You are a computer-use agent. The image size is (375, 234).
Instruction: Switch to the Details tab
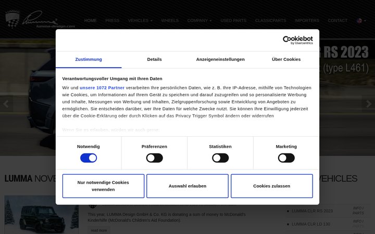click(155, 59)
